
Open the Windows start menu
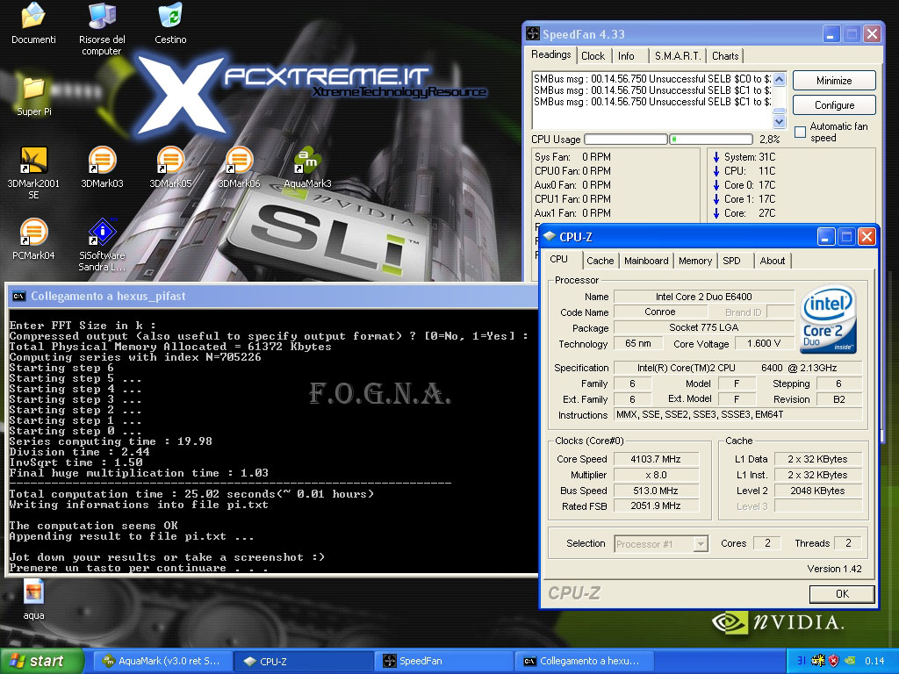click(x=41, y=661)
